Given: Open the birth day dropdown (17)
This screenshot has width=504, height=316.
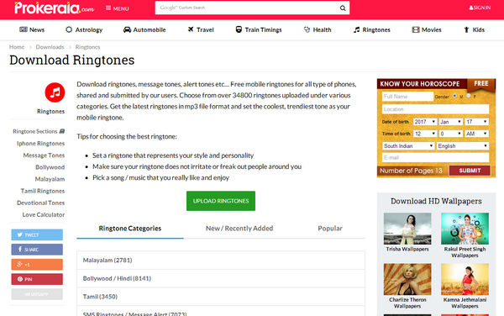Looking at the screenshot, I should pos(476,122).
